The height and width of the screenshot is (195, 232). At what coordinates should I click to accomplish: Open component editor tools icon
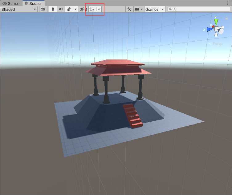pos(129,9)
